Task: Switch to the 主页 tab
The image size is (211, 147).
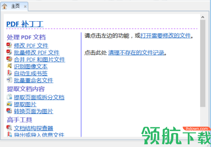Action: click(14, 6)
